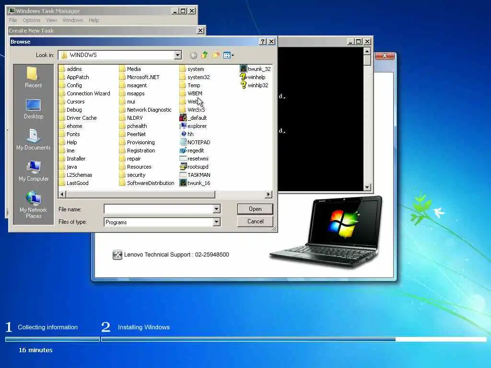Image resolution: width=491 pixels, height=368 pixels.
Task: Select the TASKMAN program
Action: tap(195, 174)
